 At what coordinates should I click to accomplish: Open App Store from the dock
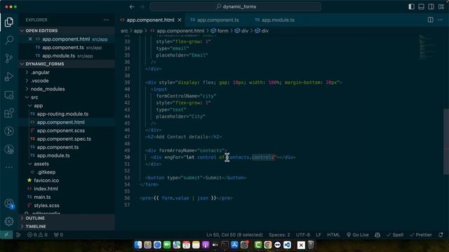pyautogui.click(x=234, y=245)
